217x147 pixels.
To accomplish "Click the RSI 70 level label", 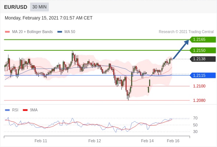I will pos(195,118).
